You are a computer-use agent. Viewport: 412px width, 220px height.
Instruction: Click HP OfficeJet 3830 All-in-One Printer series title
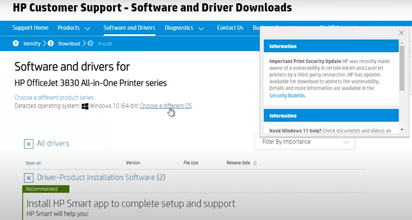click(91, 83)
